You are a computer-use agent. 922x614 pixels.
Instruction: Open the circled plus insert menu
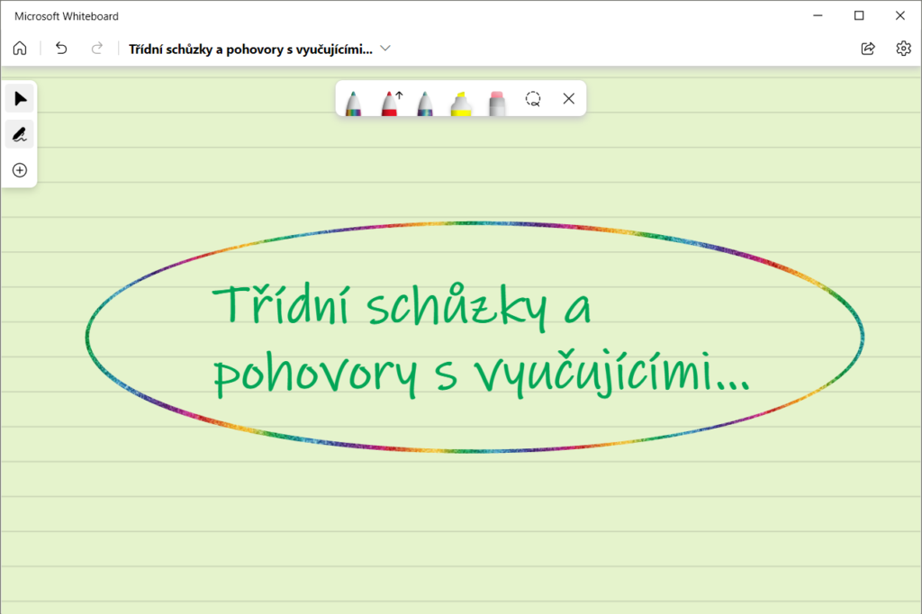[20, 170]
